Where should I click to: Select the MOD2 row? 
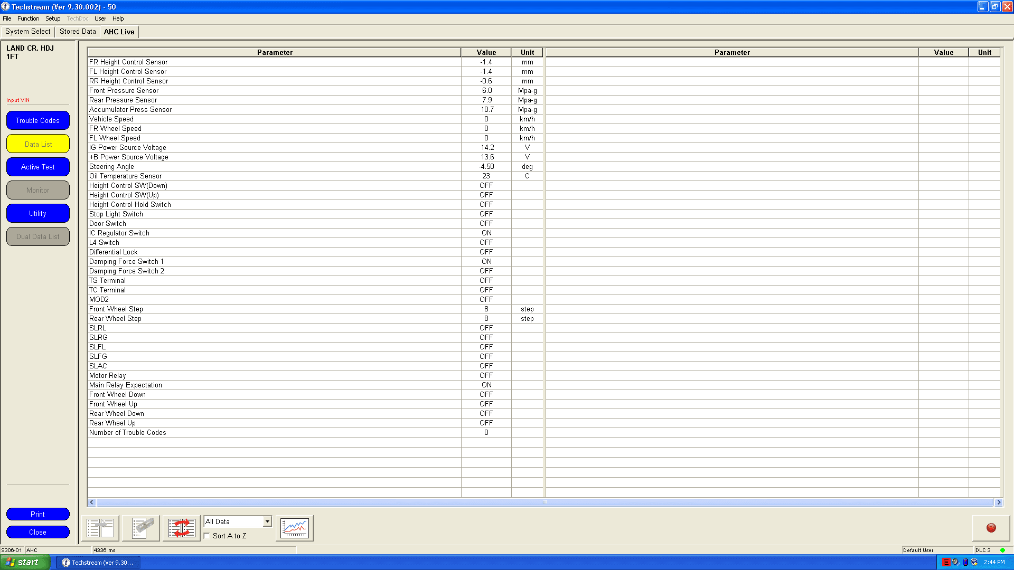click(x=315, y=300)
